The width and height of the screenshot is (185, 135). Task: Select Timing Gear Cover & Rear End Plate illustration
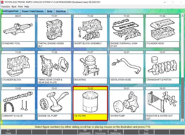[x=54, y=66]
